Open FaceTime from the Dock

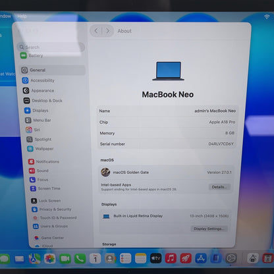point(65,259)
